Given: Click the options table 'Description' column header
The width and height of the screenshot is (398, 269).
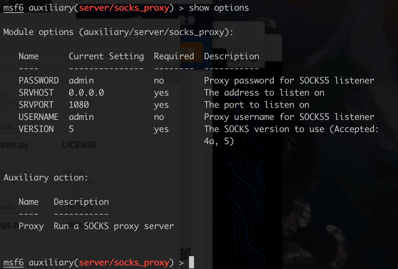Looking at the screenshot, I should point(232,56).
